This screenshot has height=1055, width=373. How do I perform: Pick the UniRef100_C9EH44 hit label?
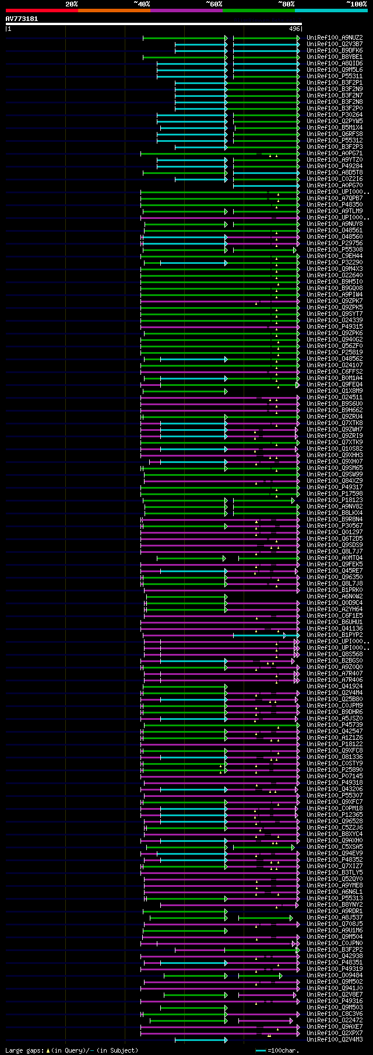[335, 256]
